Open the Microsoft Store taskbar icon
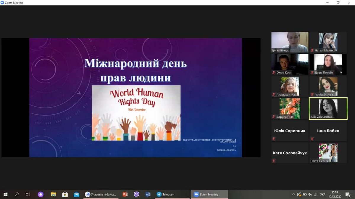Viewport: 355px width, 199px height. pyautogui.click(x=65, y=194)
